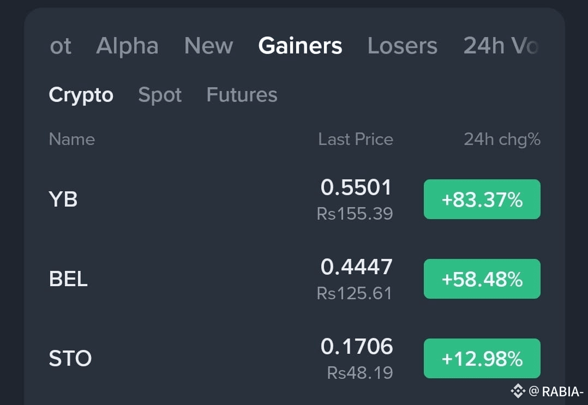Tap the +12.98% change badge
Viewport: 588px width, 405px height.
pos(482,358)
